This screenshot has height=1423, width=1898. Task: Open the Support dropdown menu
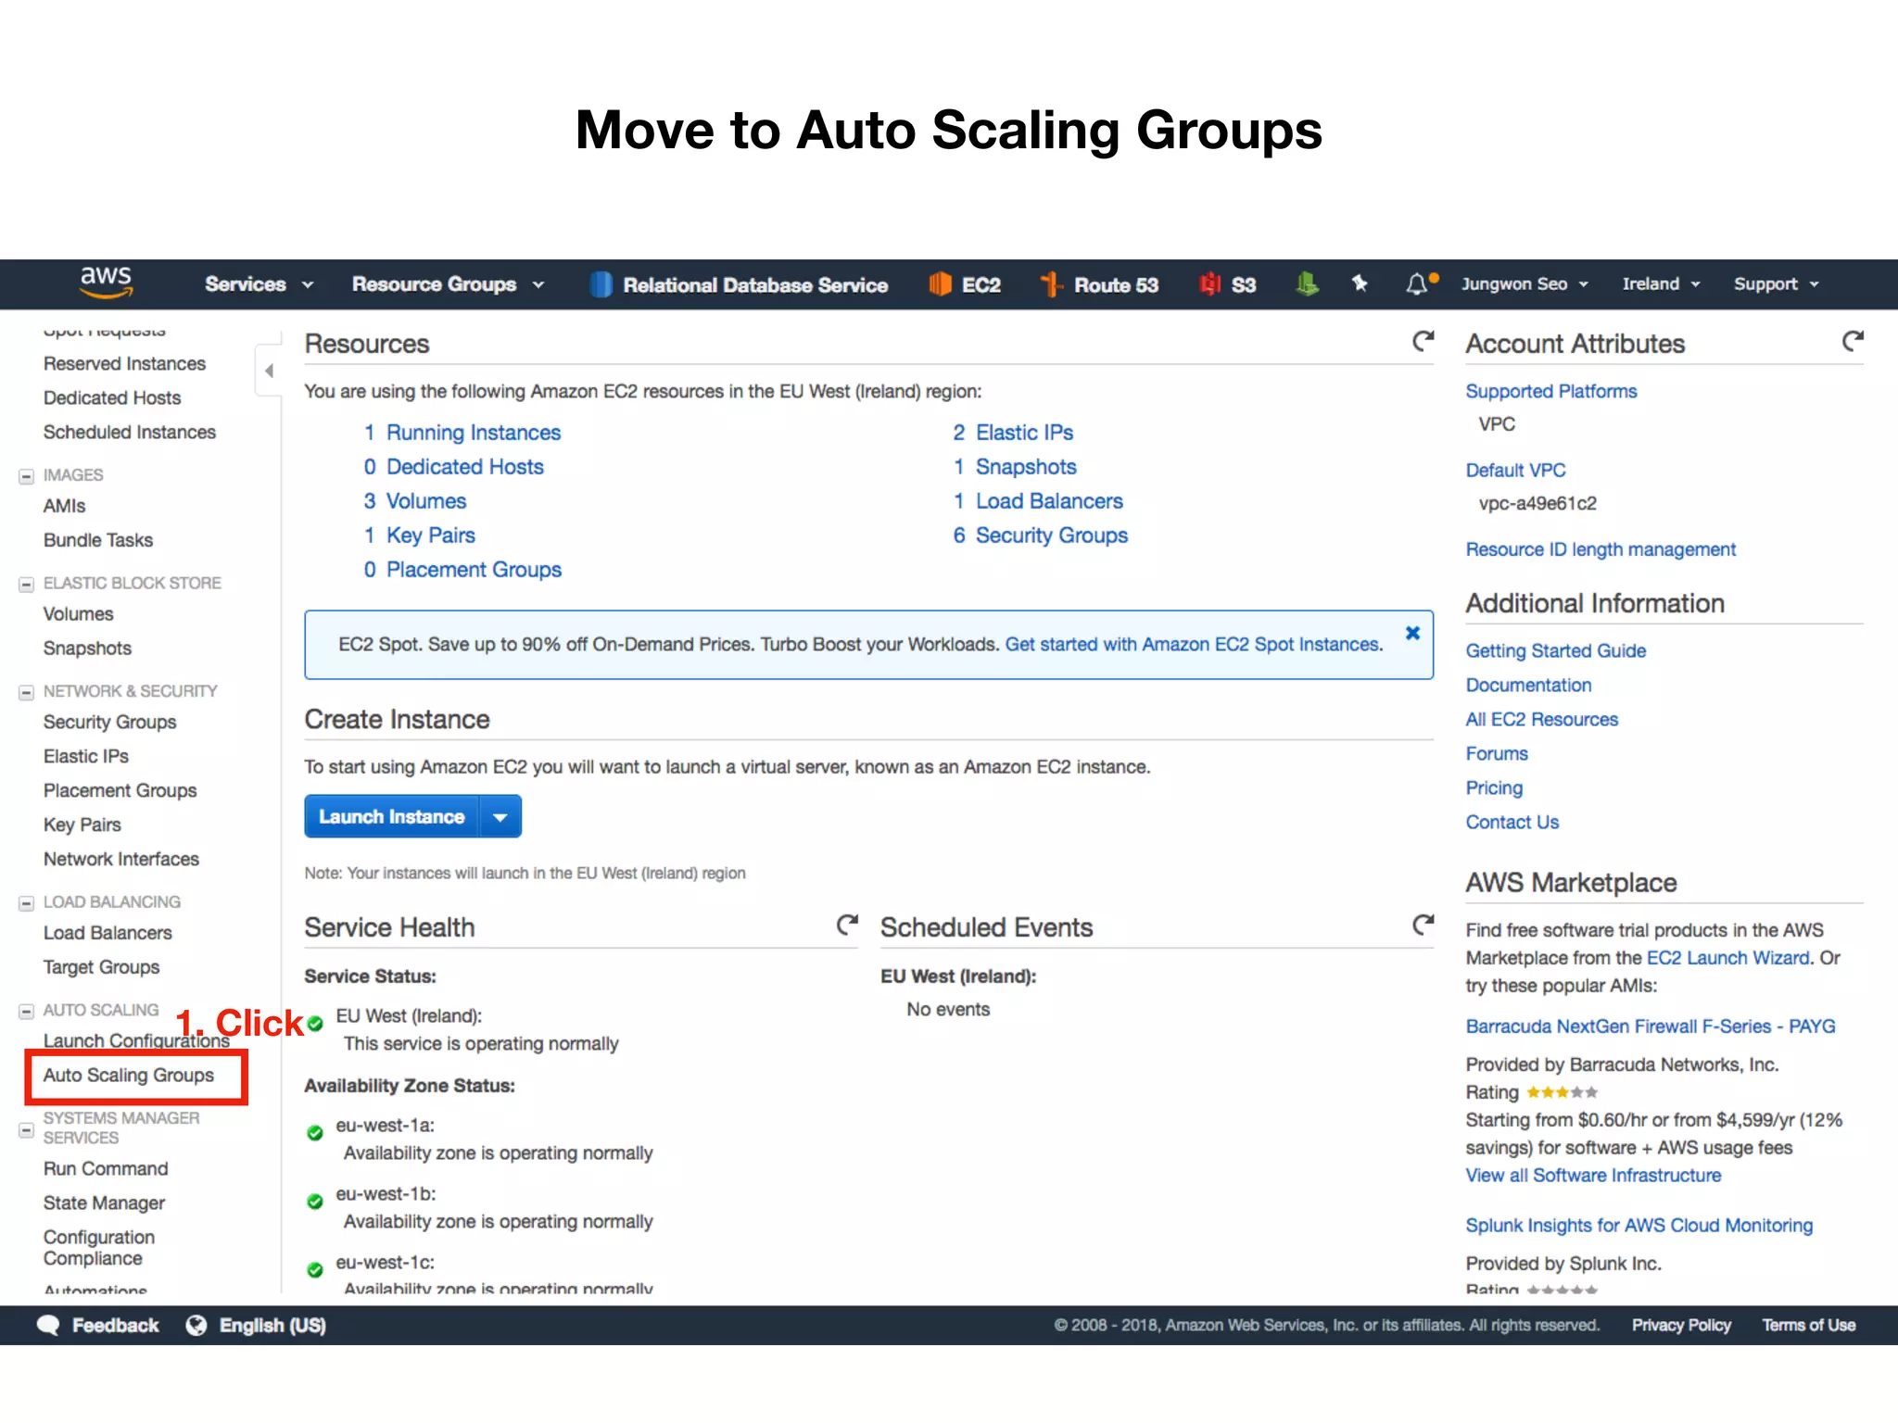click(1777, 283)
